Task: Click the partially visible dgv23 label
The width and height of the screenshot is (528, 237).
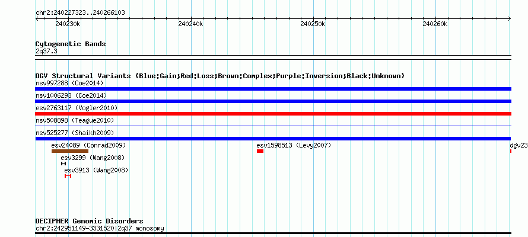Action: tap(519, 145)
